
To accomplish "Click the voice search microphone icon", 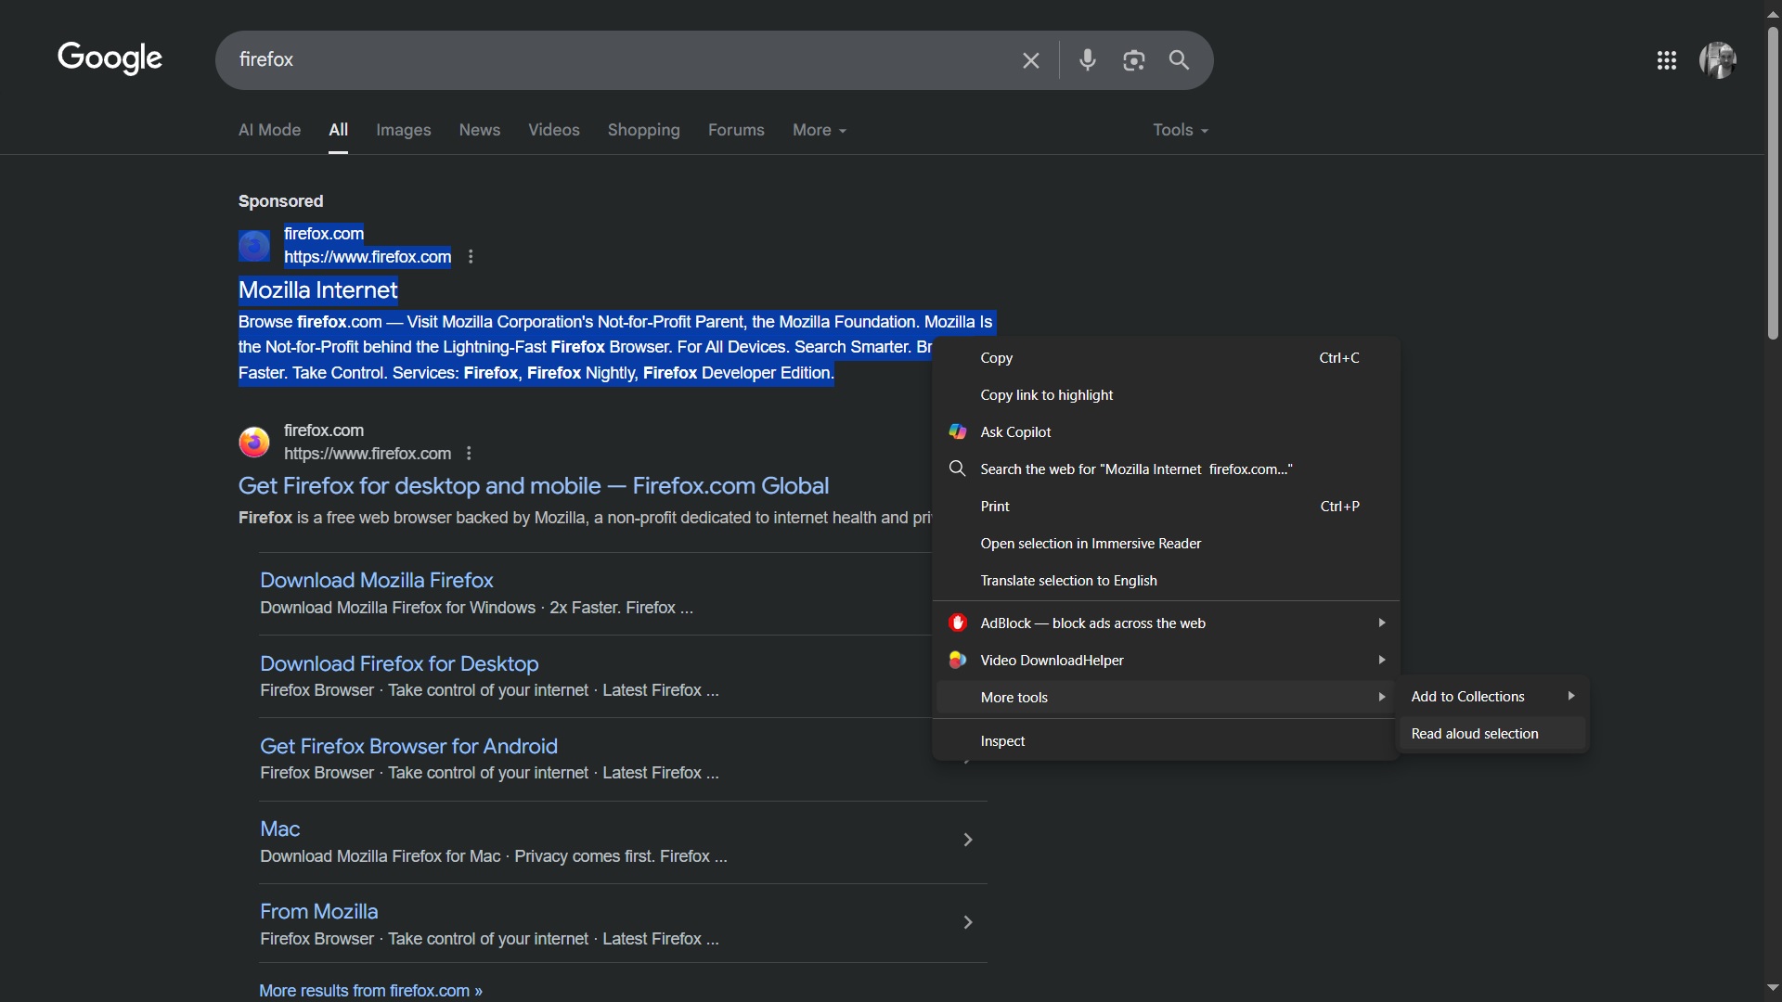I will coord(1087,59).
